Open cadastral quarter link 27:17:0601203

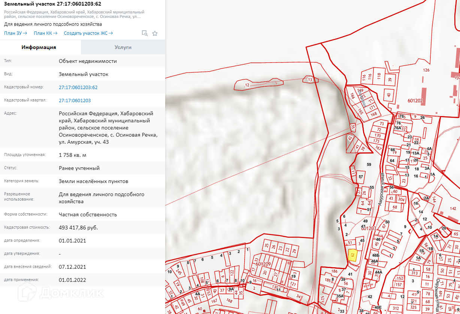pos(75,100)
